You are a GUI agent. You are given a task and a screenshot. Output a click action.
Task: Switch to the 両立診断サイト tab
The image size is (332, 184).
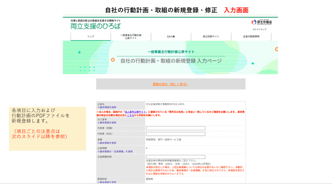click(x=211, y=37)
